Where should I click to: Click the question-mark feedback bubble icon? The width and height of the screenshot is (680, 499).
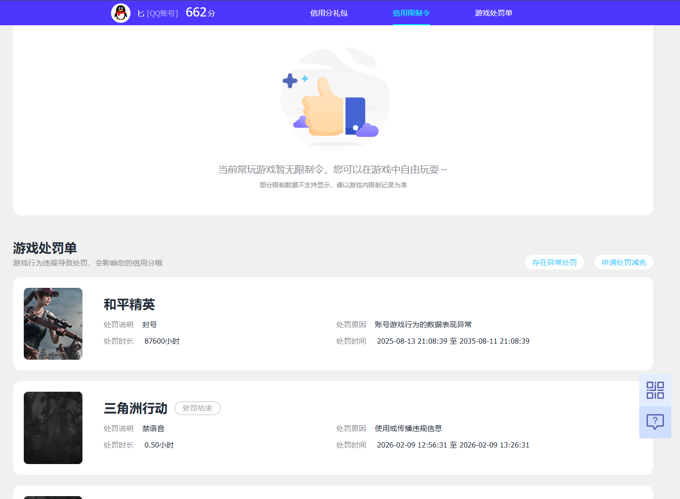point(655,422)
